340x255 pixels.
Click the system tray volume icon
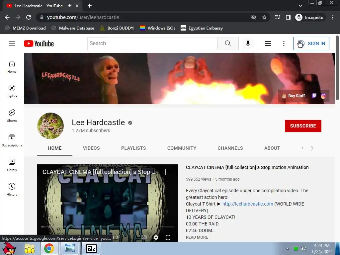[303, 249]
